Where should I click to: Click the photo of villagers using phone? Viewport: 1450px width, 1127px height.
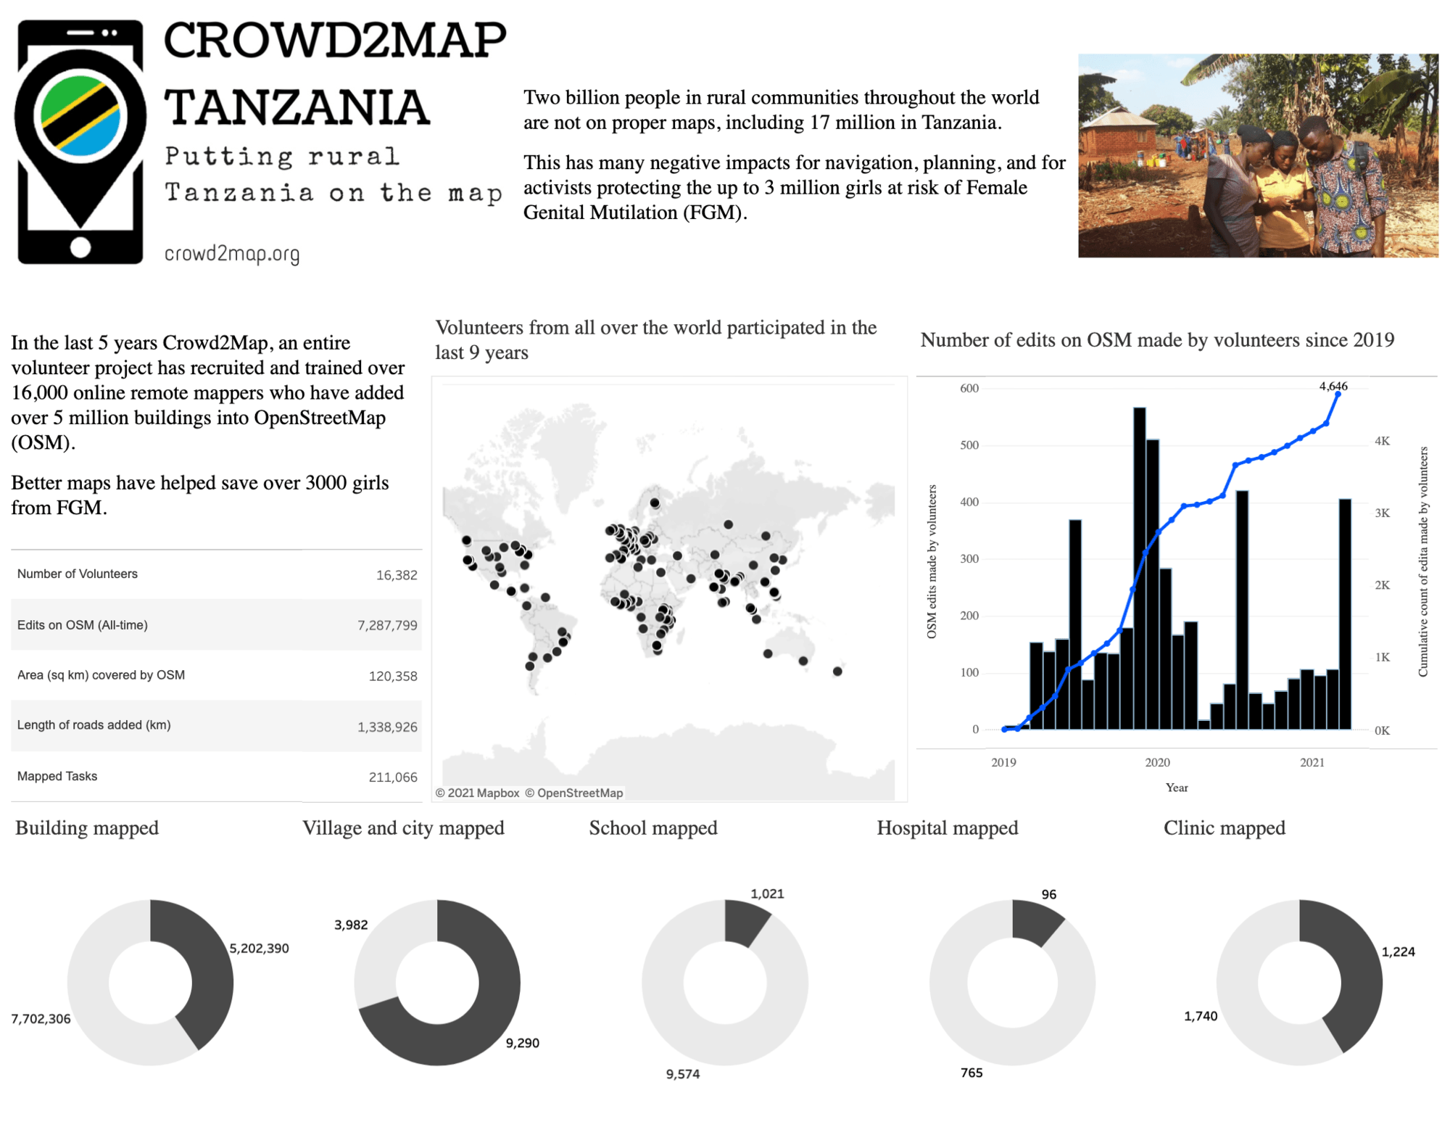1258,155
